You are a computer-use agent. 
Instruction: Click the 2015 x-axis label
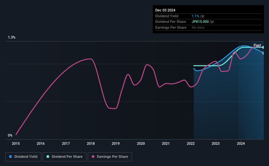pos(16,143)
